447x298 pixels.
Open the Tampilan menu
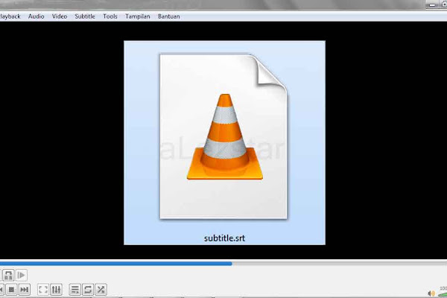tap(138, 16)
